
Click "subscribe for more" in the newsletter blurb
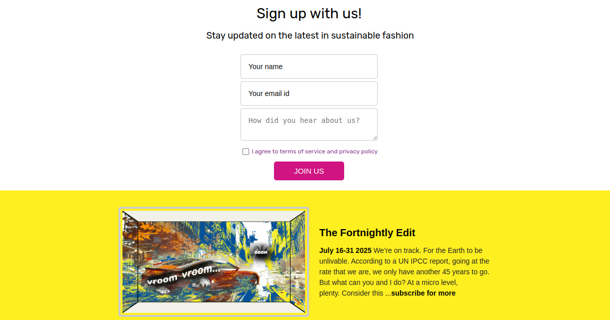(x=423, y=293)
